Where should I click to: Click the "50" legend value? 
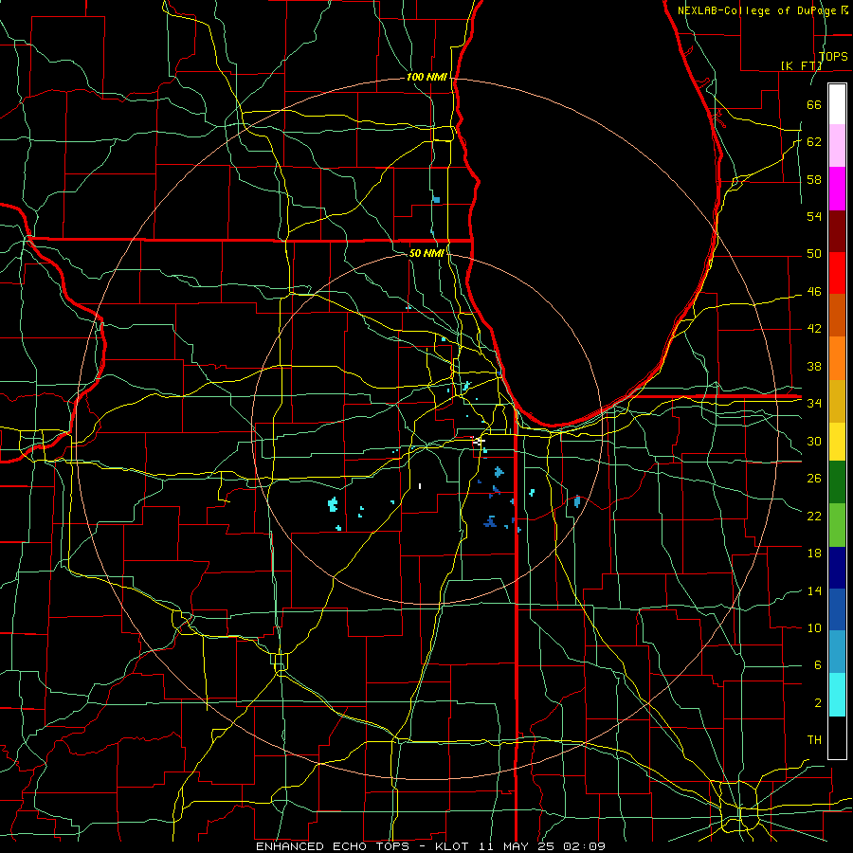tap(814, 253)
